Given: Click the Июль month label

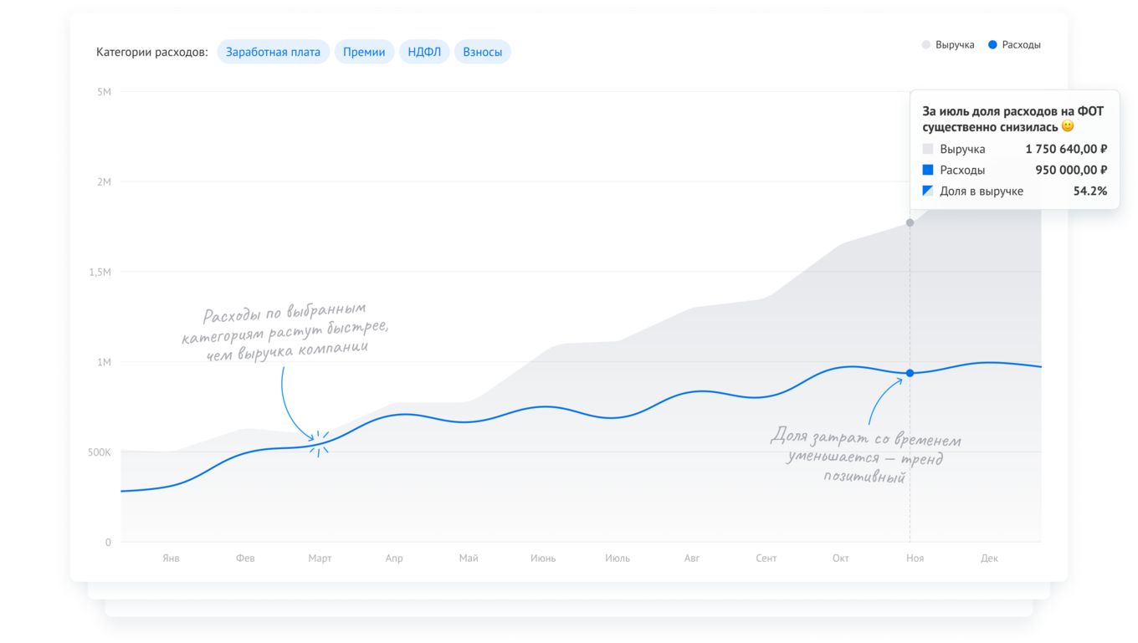Looking at the screenshot, I should [618, 558].
